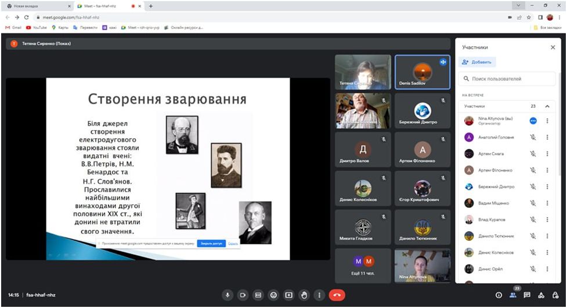Turn on captions in the Meet toolbar
The height and width of the screenshot is (308, 567).
click(258, 295)
